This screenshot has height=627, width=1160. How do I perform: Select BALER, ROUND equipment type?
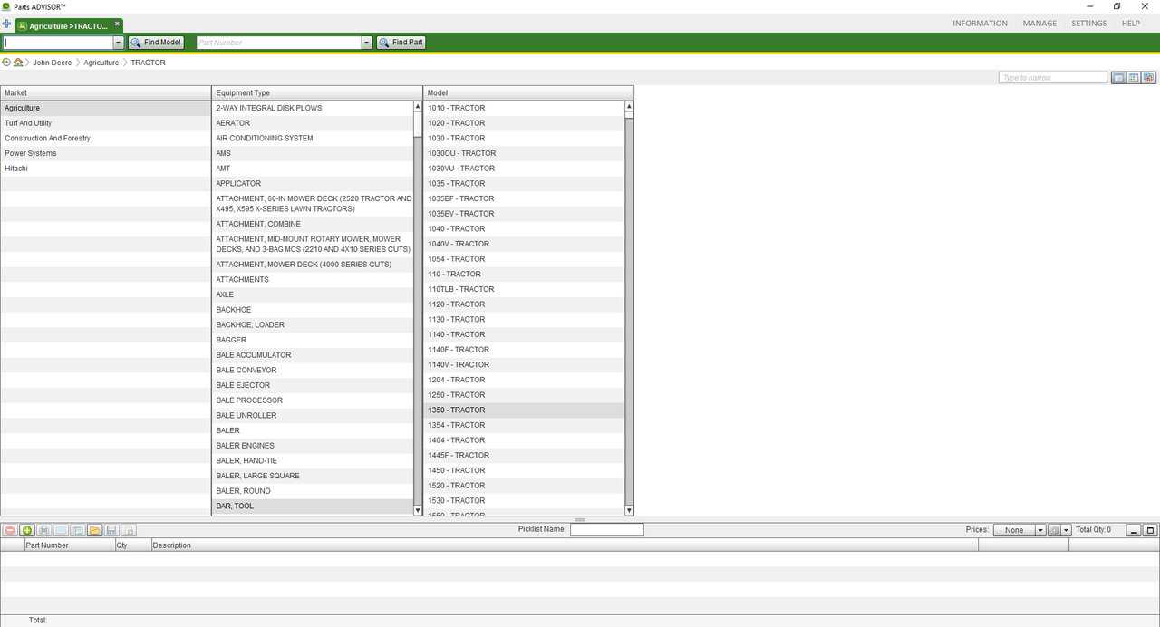(x=313, y=491)
